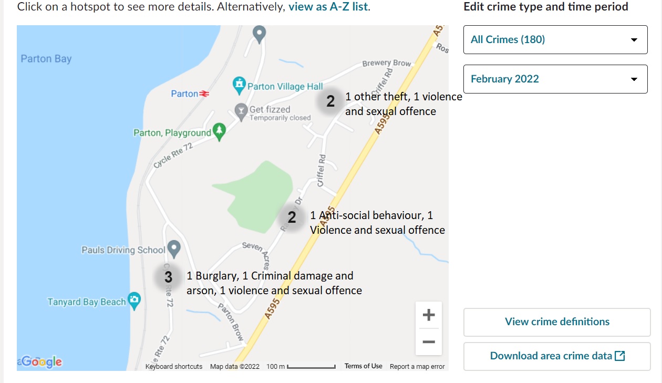The image size is (662, 383).
Task: Select the 2-crime hotspot near Brewery Brow
Action: coord(330,101)
